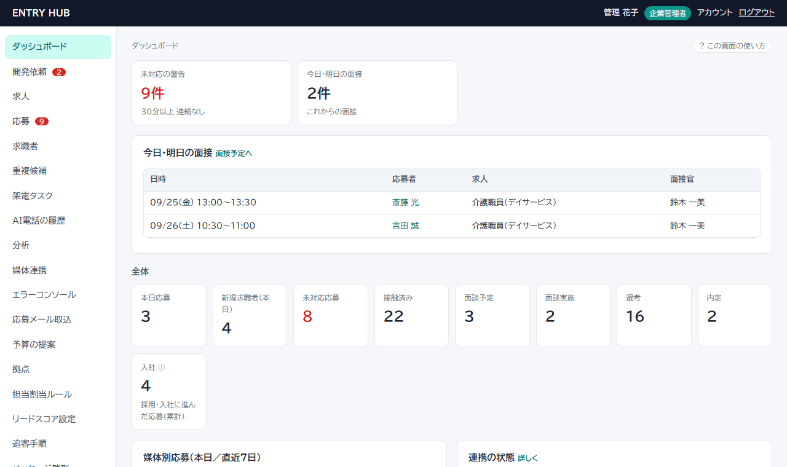Screen dimensions: 787x467
Task: Open the 選考 stat card
Action: (654, 315)
